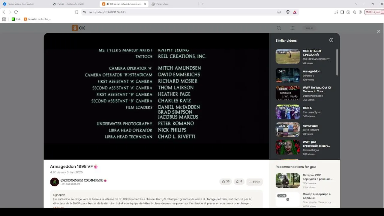The width and height of the screenshot is (384, 216).
Task: Go back to the previous page
Action: pos(4,12)
